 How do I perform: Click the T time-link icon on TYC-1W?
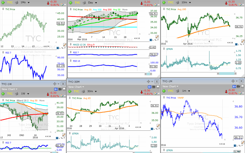(60, 89)
